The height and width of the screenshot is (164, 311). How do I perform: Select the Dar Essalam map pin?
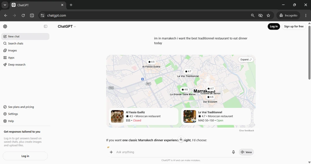[210, 97]
